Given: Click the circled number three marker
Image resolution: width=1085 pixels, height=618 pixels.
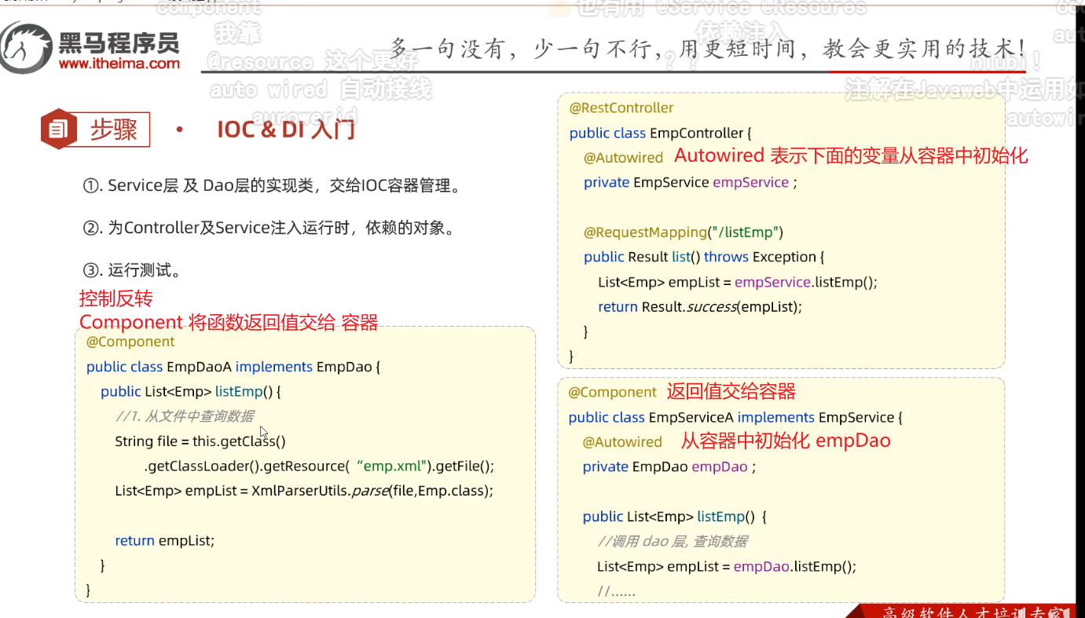Looking at the screenshot, I should coord(93,272).
